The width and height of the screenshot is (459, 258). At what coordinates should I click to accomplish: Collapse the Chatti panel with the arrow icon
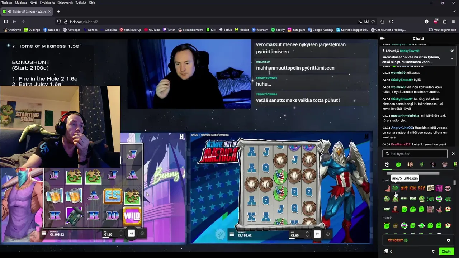point(383,38)
